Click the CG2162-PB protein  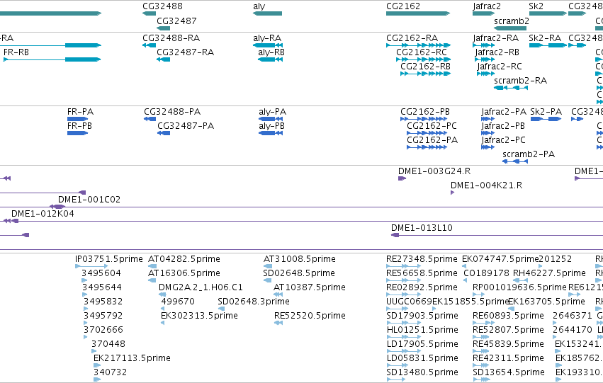[x=424, y=119]
